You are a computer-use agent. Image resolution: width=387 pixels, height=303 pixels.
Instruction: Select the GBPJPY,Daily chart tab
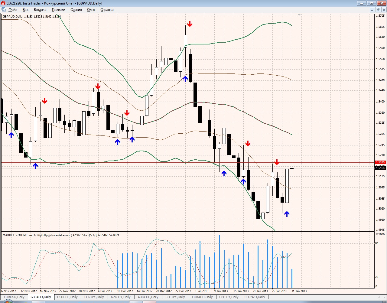coord(229,297)
